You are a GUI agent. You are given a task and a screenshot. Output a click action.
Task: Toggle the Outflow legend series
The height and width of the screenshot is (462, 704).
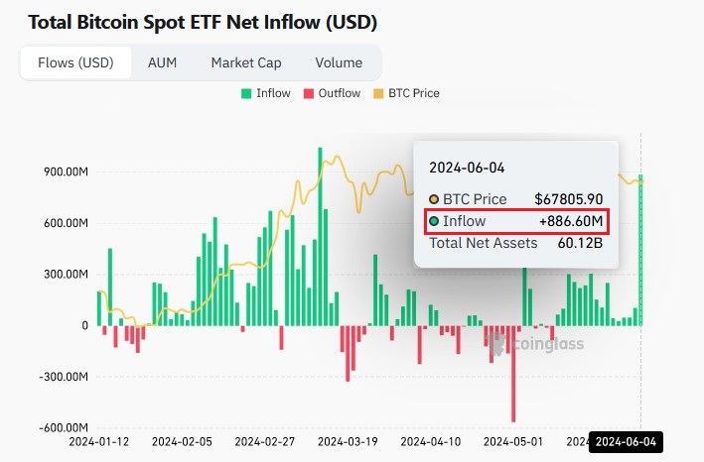click(x=339, y=93)
